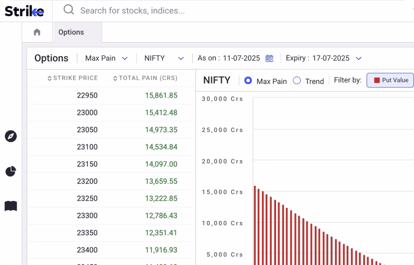This screenshot has width=414, height=265.
Task: Sort by Strike Price column arrows
Action: [50, 79]
